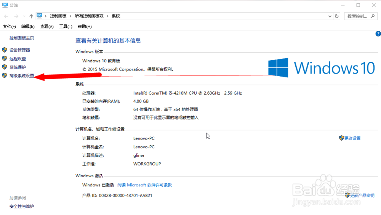Select processor value Intel(R) Core(TM) i5-4210M text

tap(187, 93)
